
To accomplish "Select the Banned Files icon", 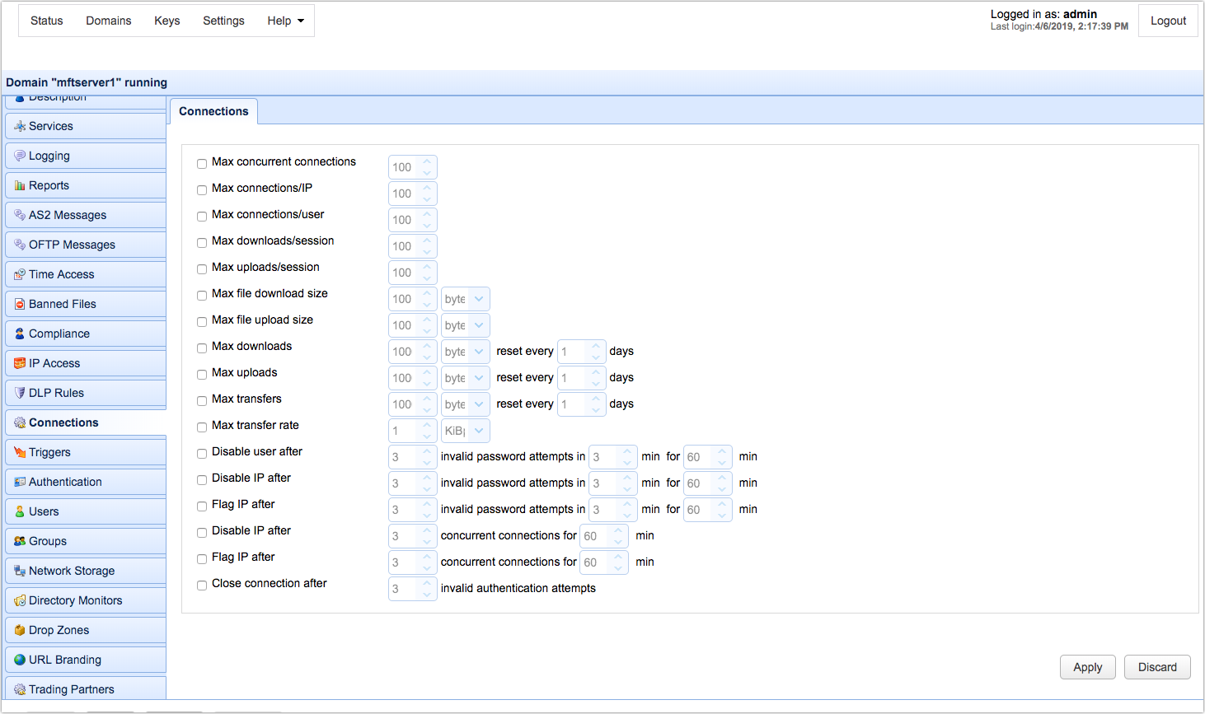I will (x=18, y=303).
